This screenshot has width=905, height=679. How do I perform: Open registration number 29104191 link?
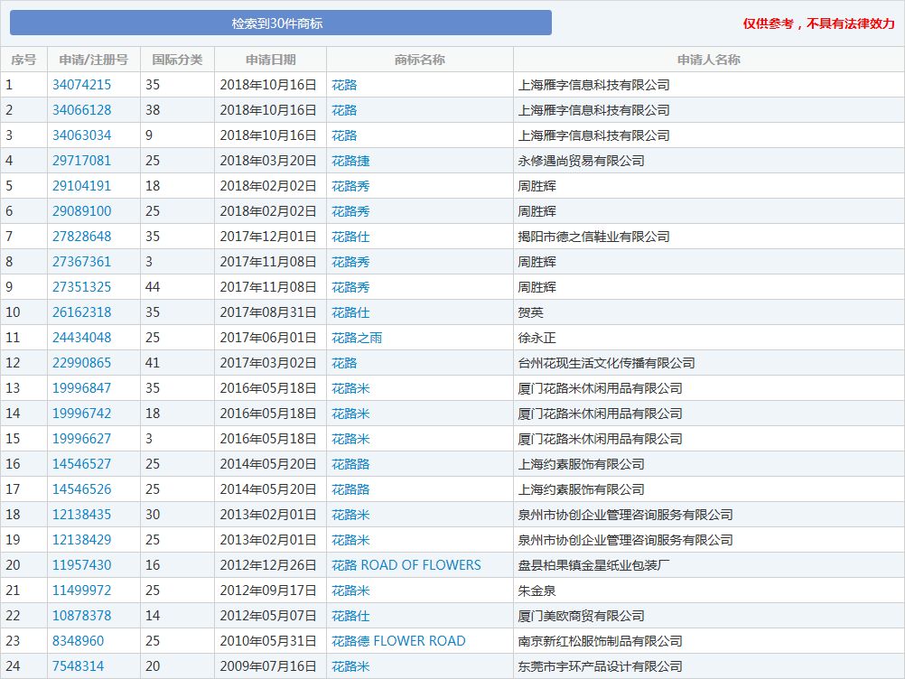click(x=81, y=186)
